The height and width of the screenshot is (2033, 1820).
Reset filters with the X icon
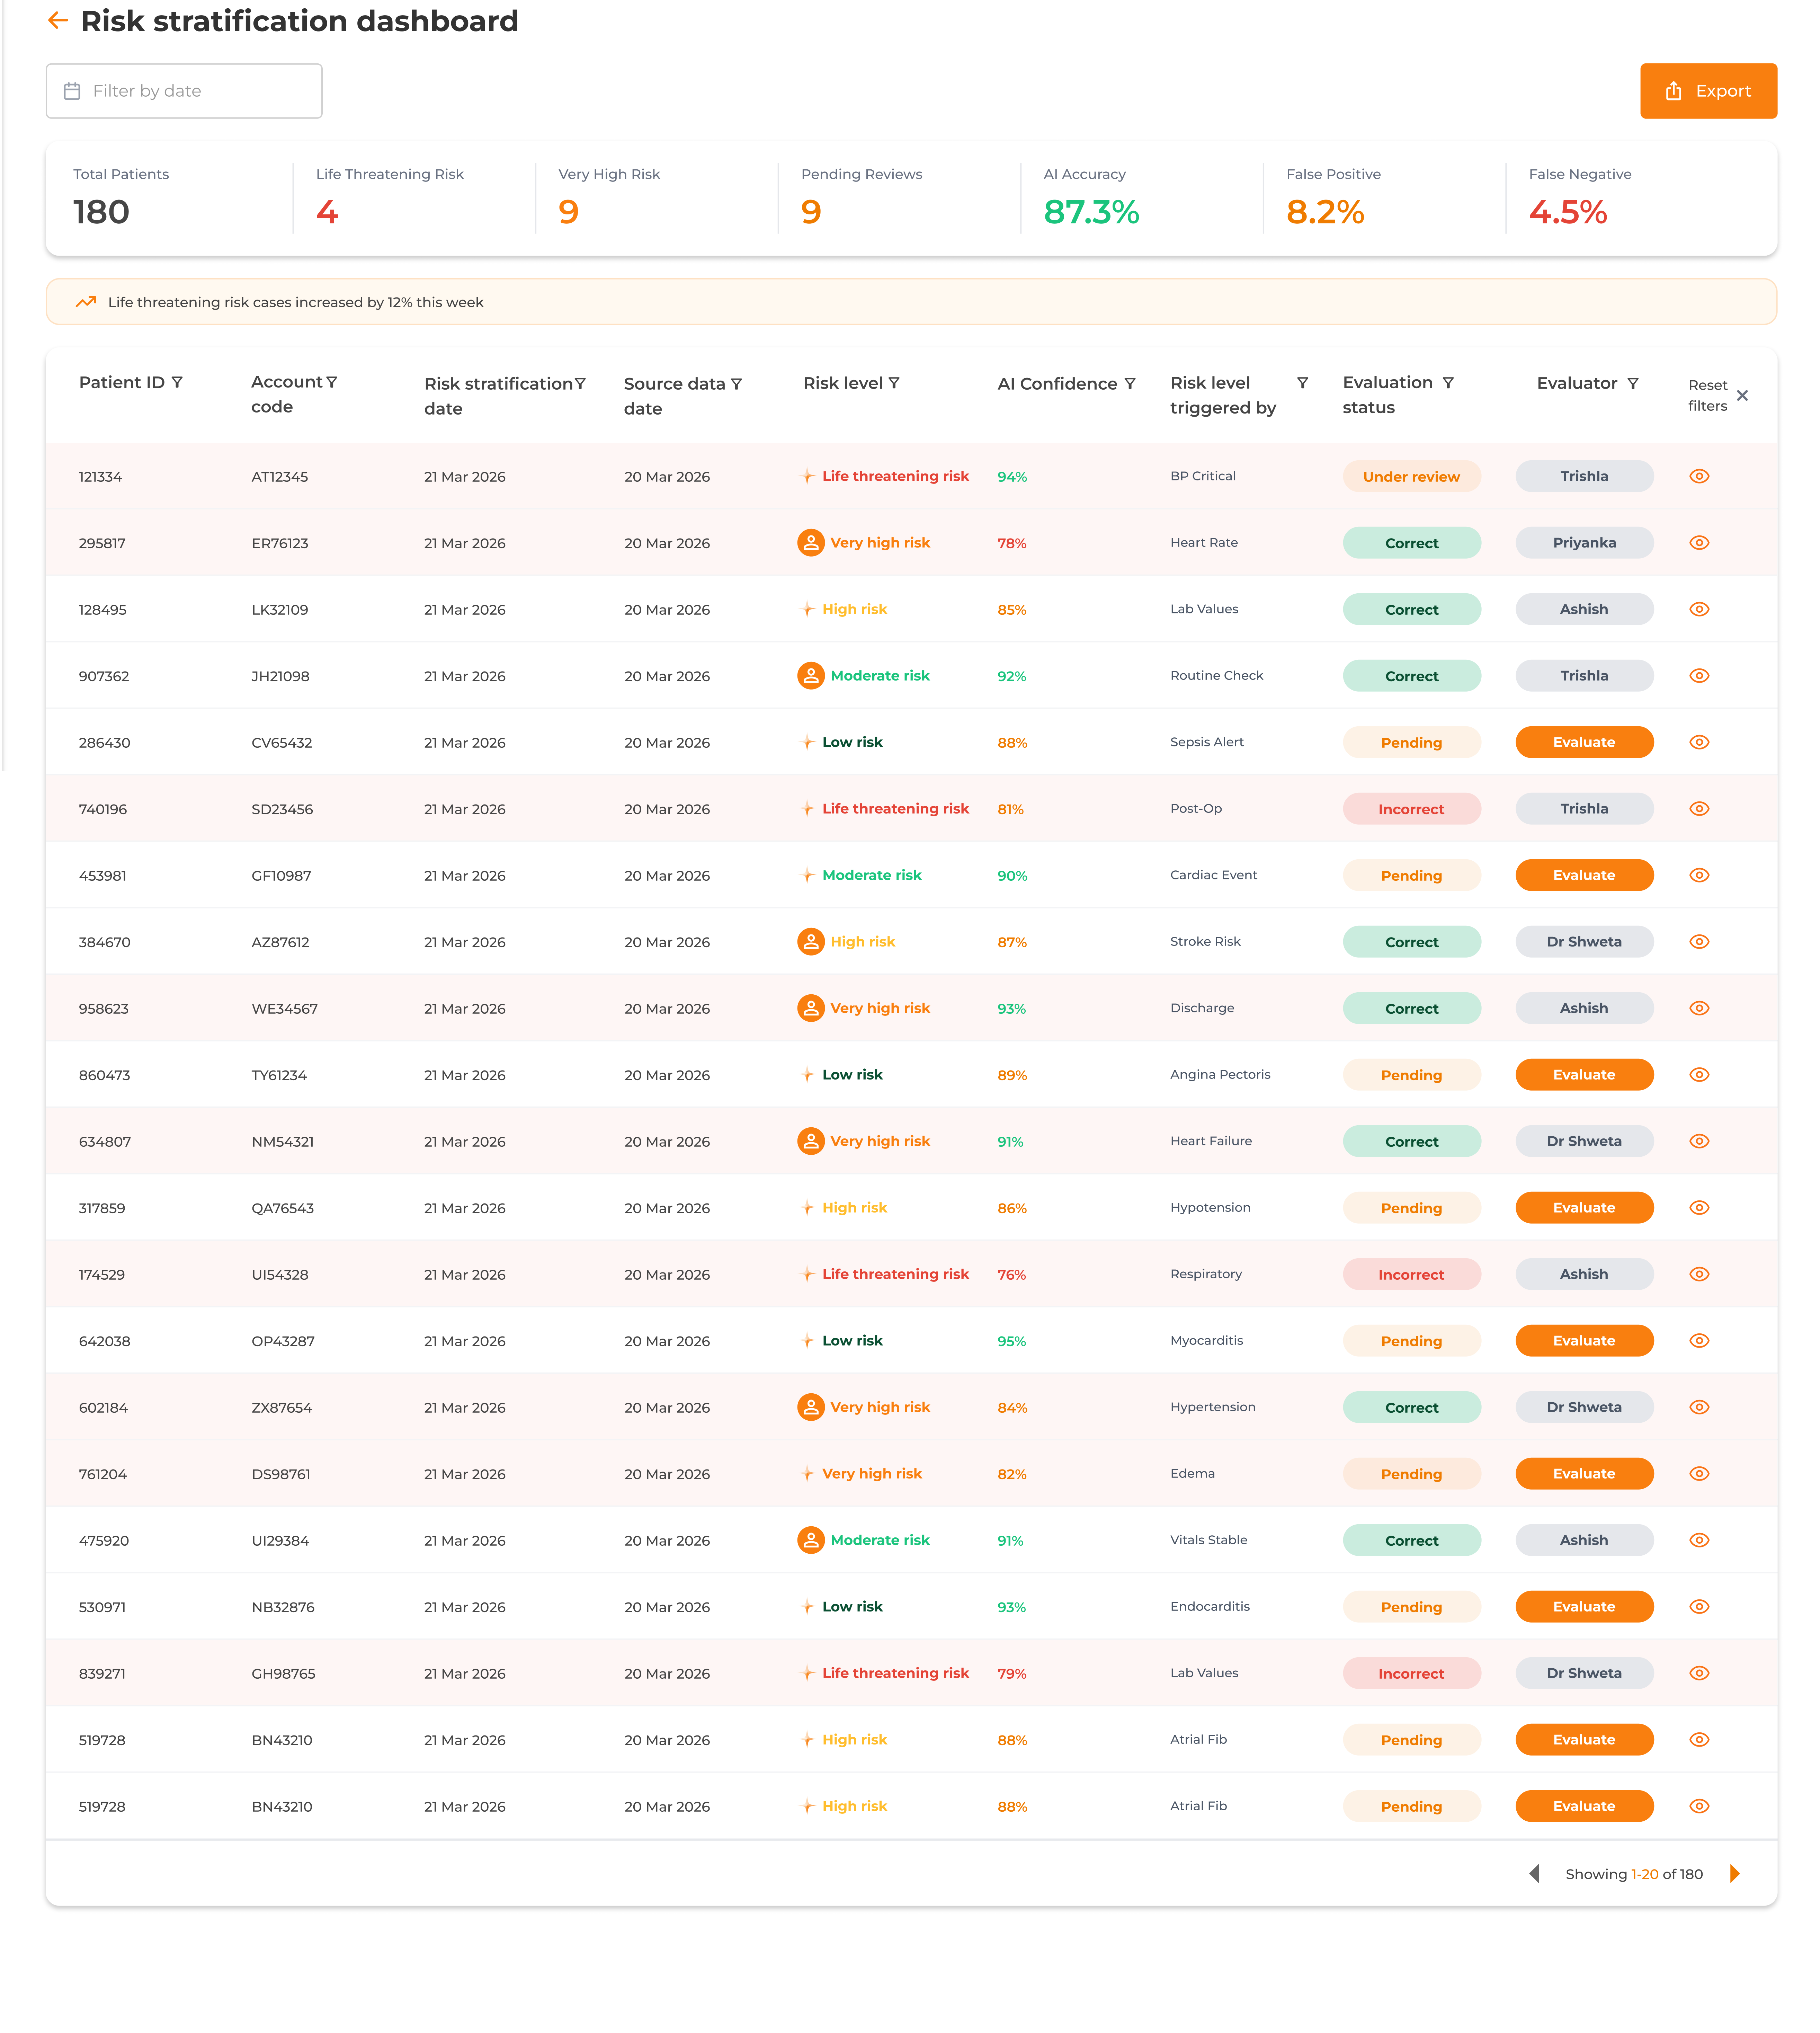(1742, 395)
